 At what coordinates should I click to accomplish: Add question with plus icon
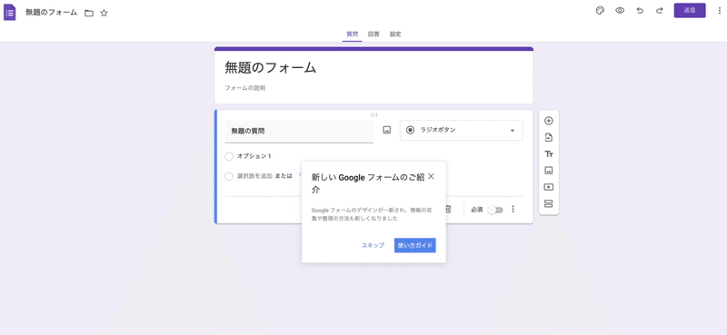549,121
